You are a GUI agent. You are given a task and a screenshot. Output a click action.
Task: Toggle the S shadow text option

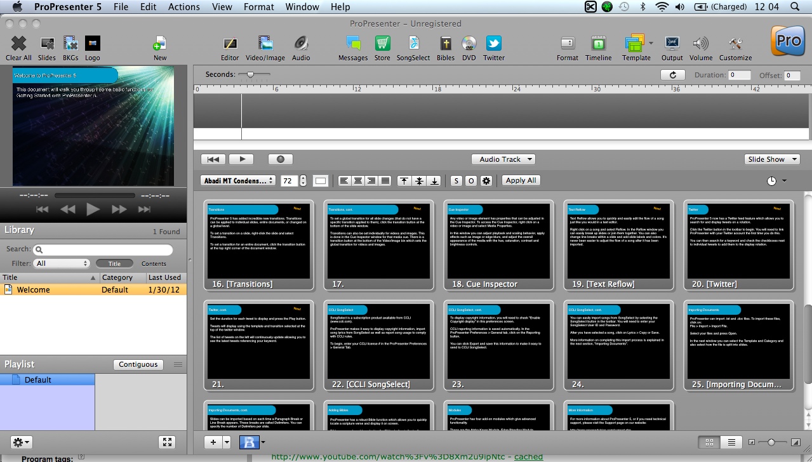(x=456, y=181)
